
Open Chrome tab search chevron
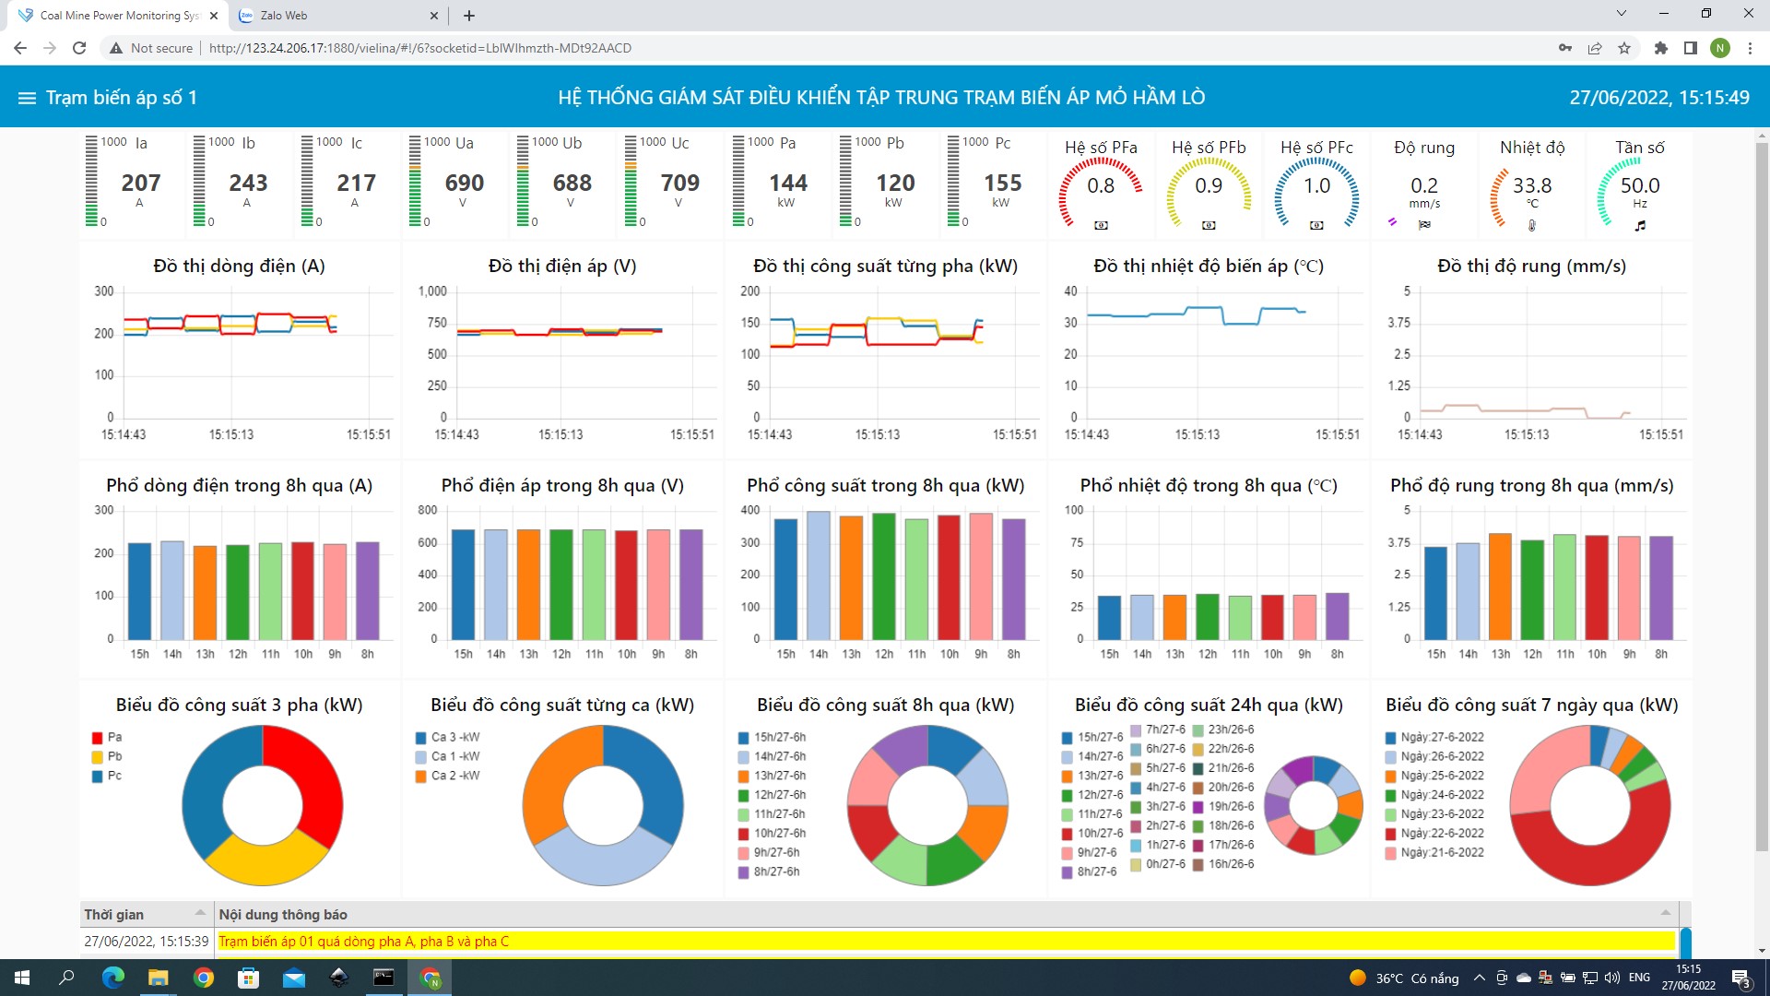[1621, 14]
